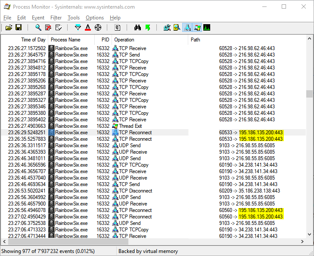This screenshot has width=314, height=256.
Task: Click the TCP Send icon at 23:26:46.4693634
Action: [x=115, y=184]
